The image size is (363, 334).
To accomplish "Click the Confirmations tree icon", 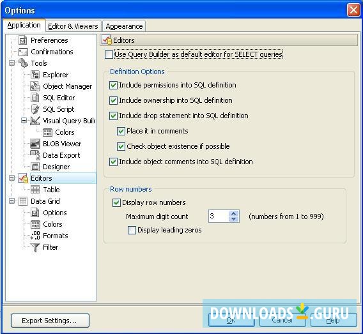I will (23, 52).
